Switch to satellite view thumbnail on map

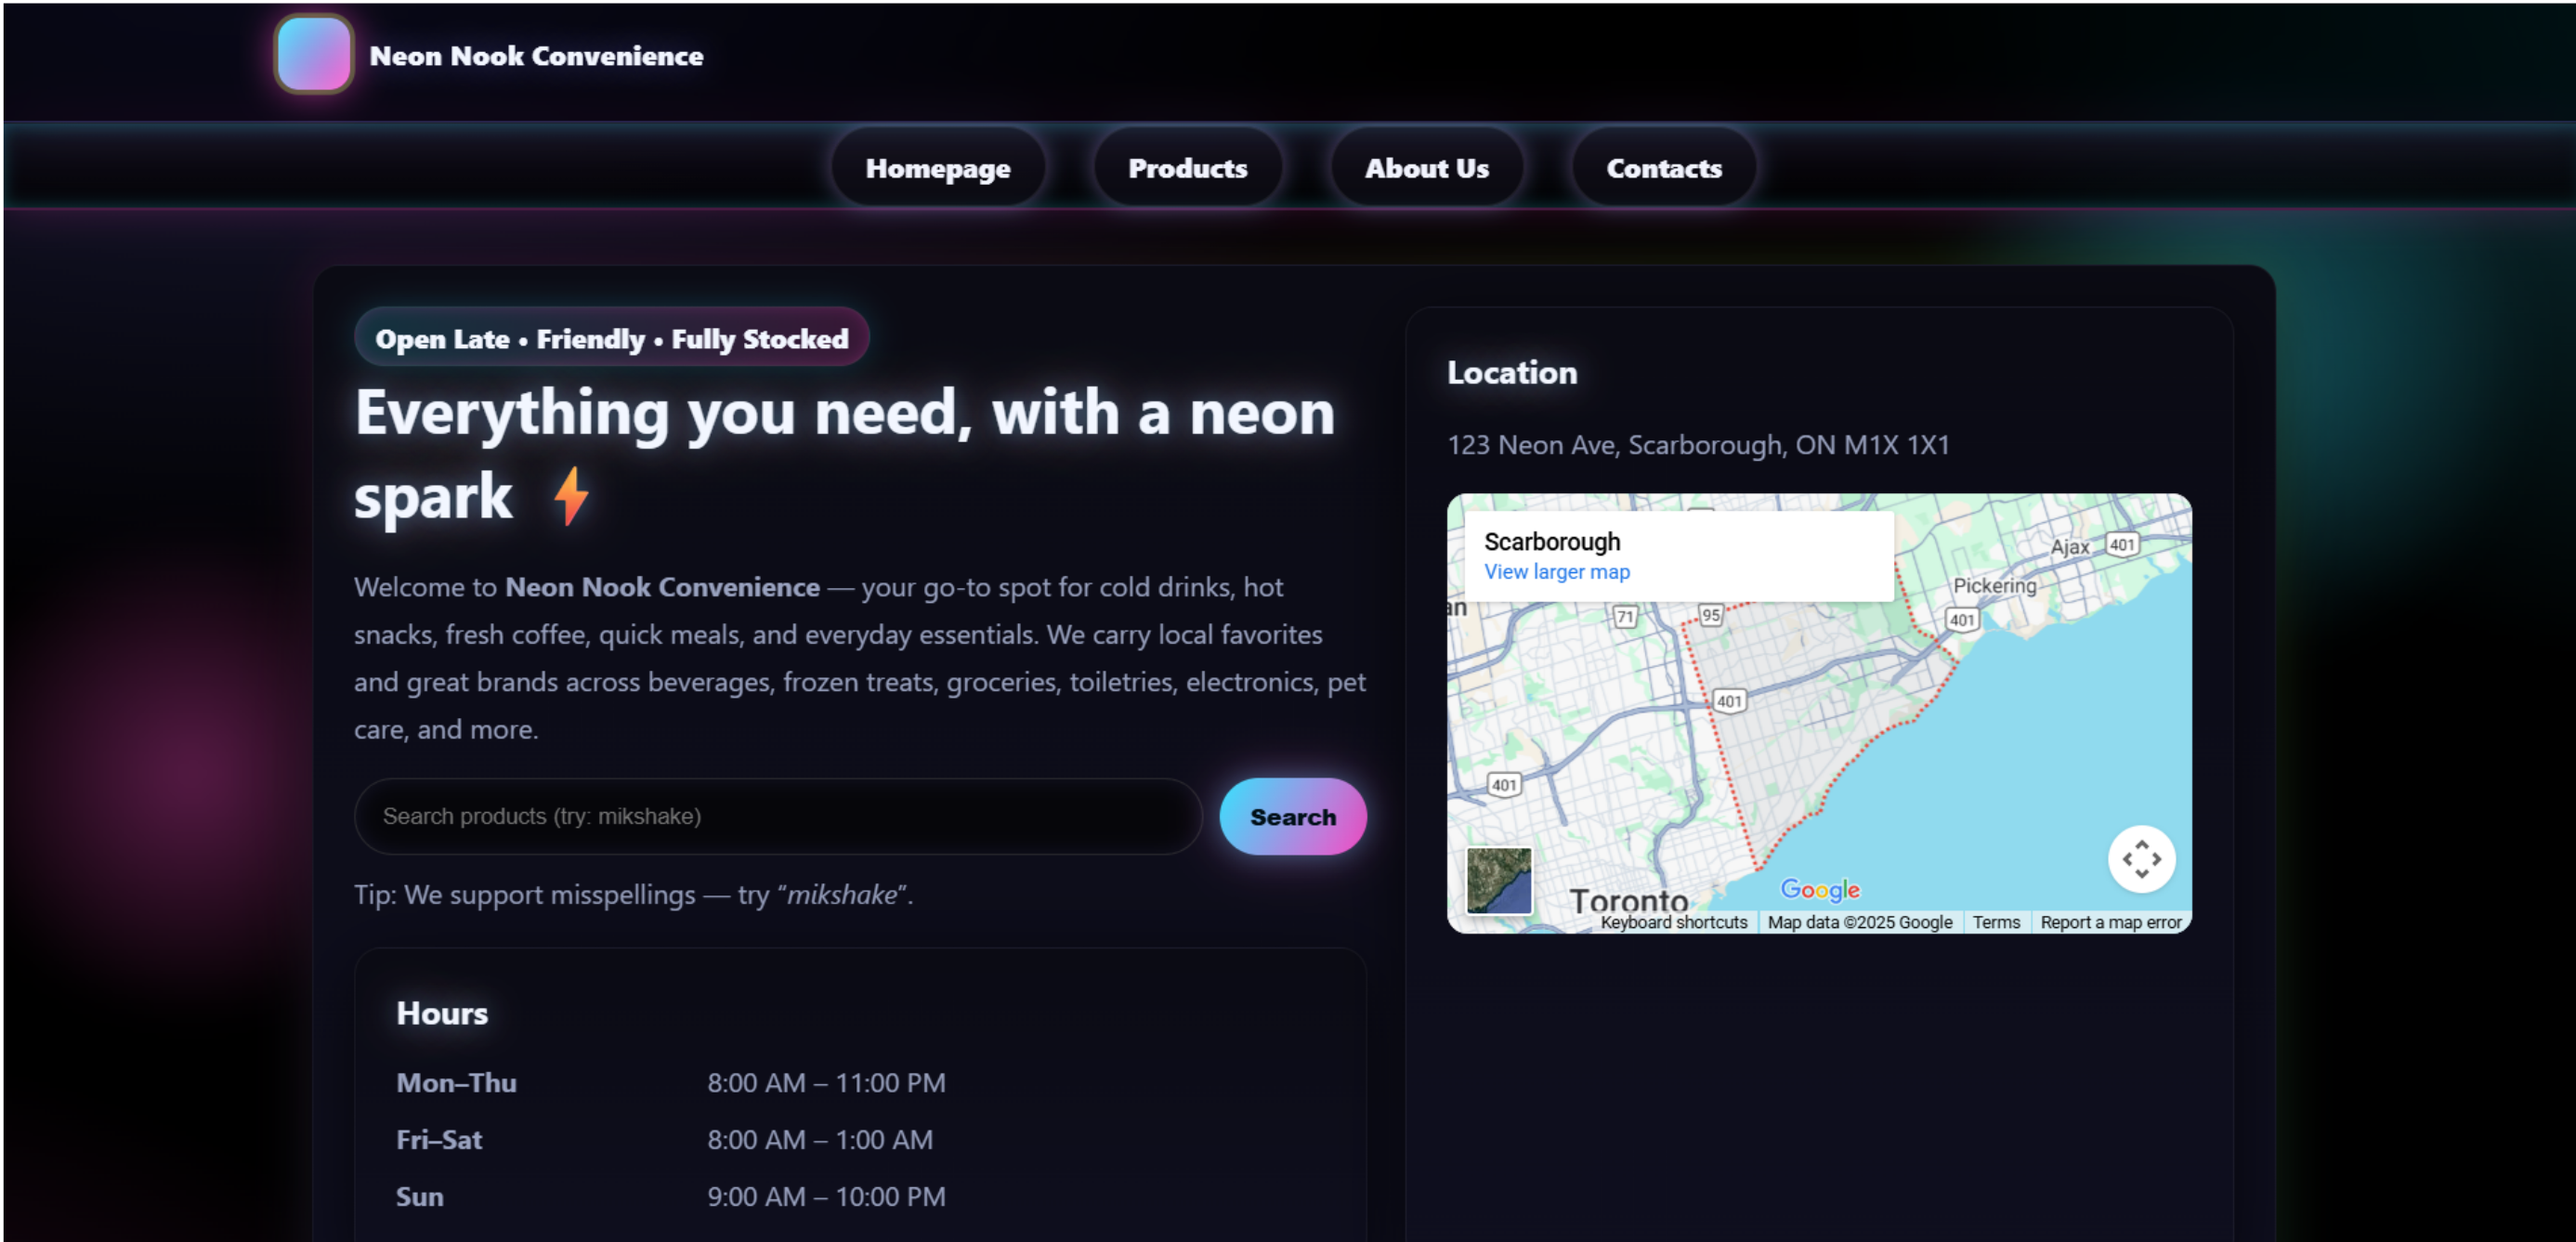(x=1498, y=880)
